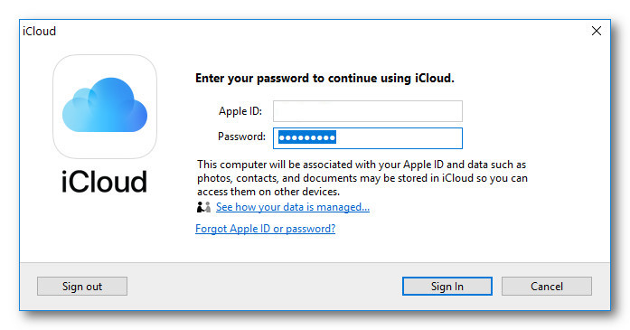This screenshot has height=330, width=630.
Task: Click the large iCloud wordmark below logo
Action: coord(104,182)
